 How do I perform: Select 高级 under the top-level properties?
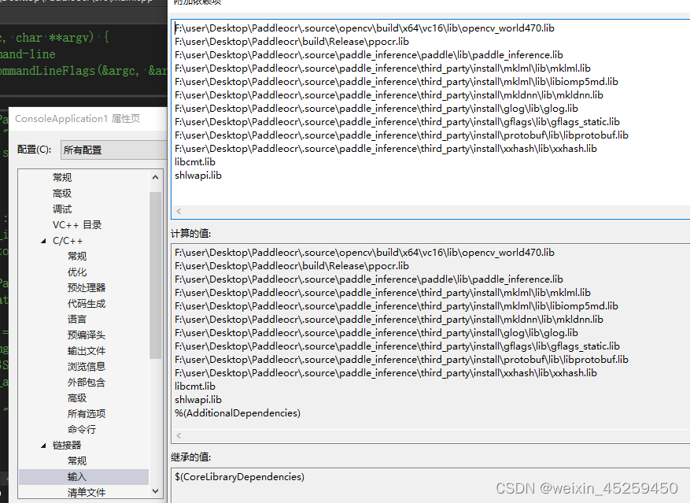click(x=62, y=194)
